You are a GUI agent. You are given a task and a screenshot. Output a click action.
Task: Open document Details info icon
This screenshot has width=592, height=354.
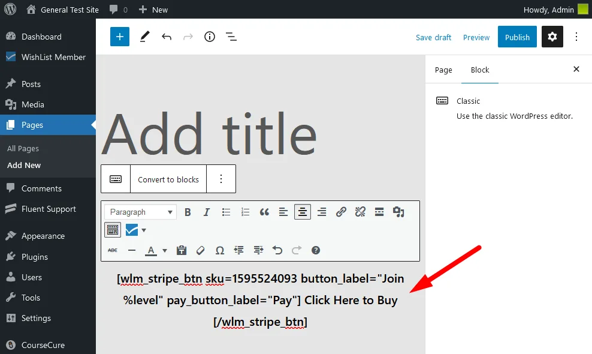[x=210, y=37]
